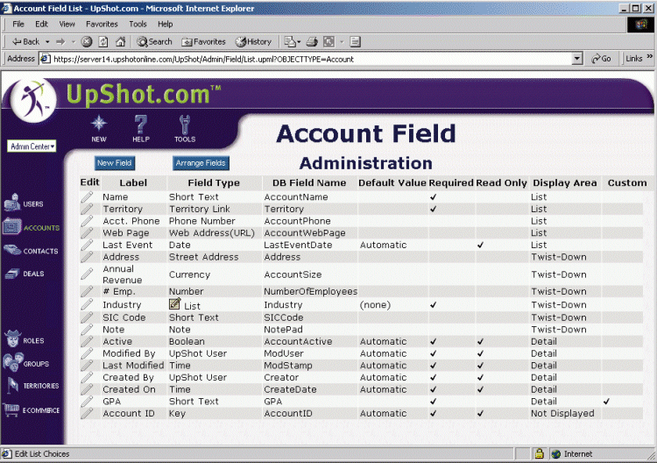Open the Industry list choices editor icon
Image resolution: width=657 pixels, height=463 pixels.
(174, 303)
